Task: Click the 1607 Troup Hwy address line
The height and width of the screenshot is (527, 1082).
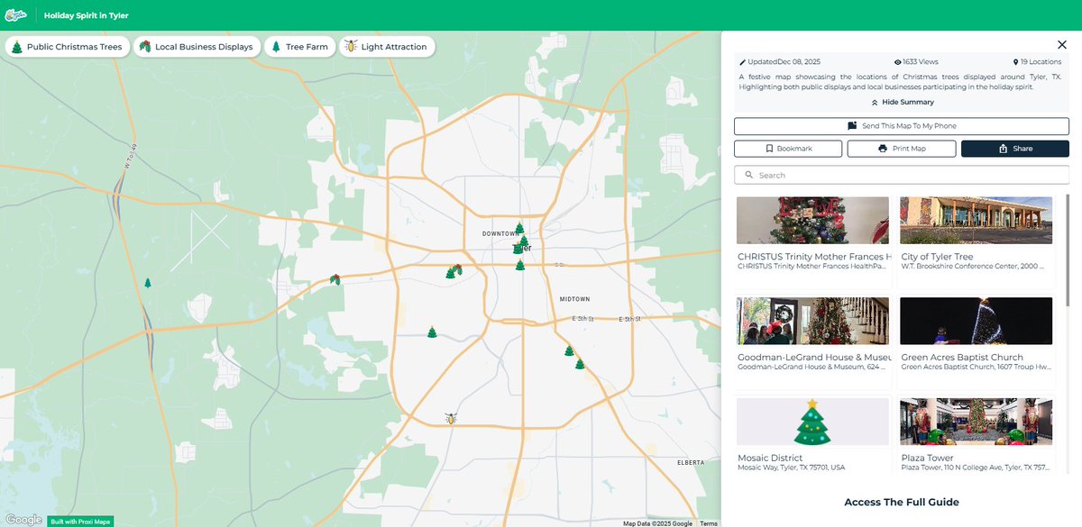Action: (x=977, y=368)
